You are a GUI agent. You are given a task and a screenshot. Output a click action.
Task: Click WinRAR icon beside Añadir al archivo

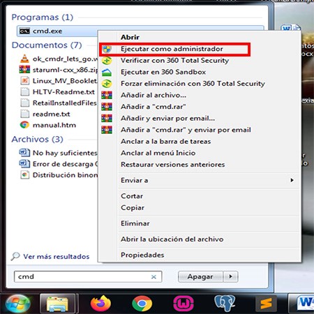[107, 95]
